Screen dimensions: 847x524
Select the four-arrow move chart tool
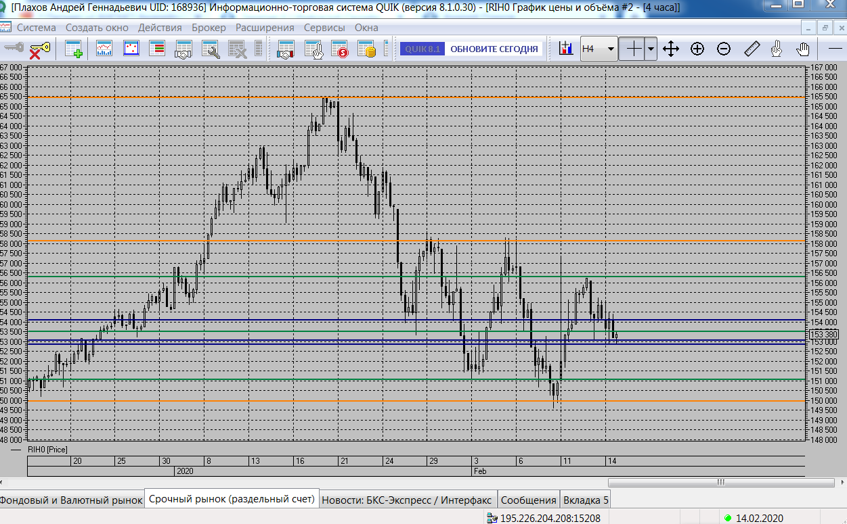click(x=670, y=49)
